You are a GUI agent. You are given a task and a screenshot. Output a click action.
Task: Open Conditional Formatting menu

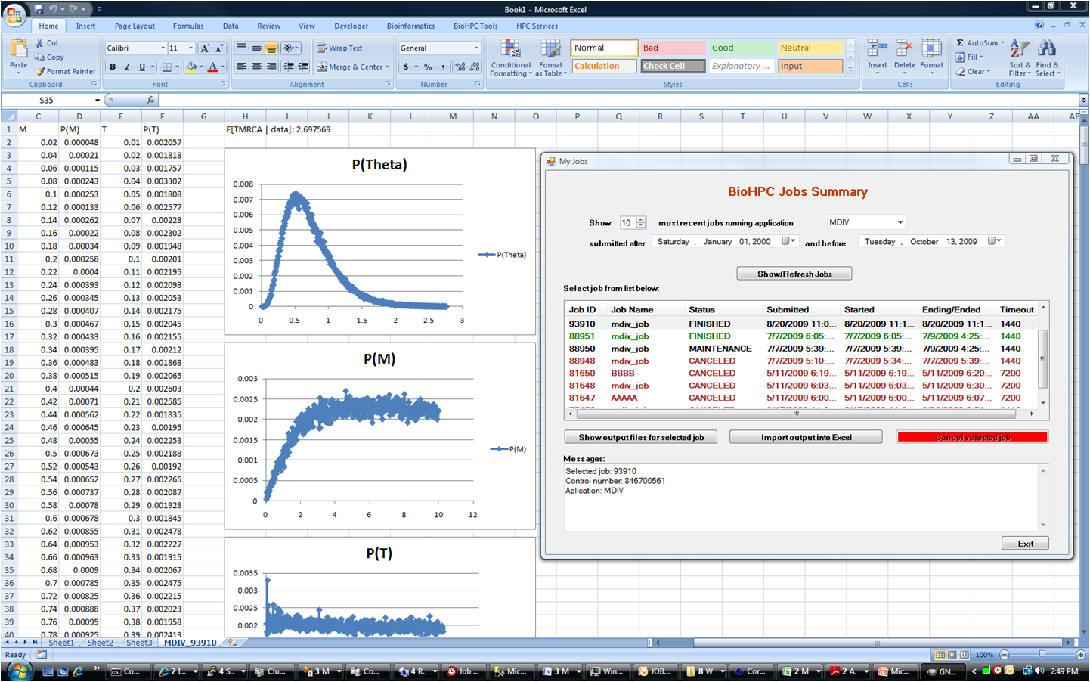[x=511, y=57]
